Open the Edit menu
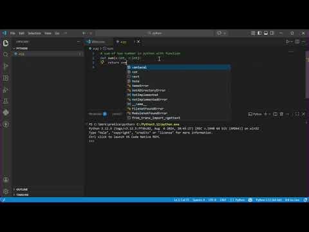 [x=21, y=34]
